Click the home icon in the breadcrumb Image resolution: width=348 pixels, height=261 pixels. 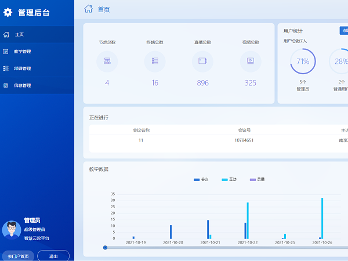[88, 9]
